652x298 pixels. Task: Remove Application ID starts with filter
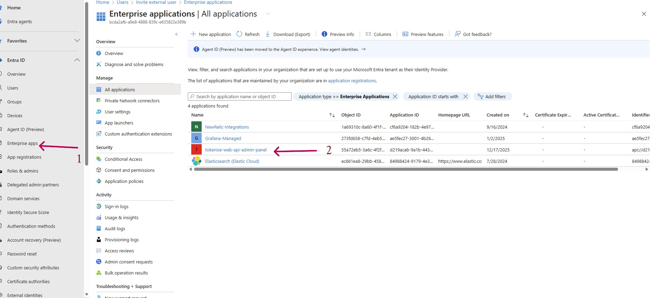click(x=466, y=96)
